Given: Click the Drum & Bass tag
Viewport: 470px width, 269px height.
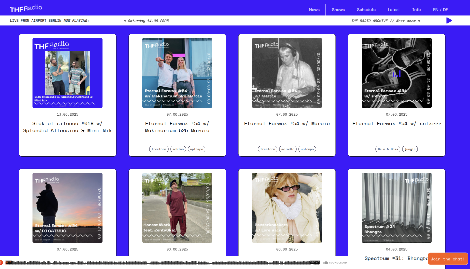Looking at the screenshot, I should tap(387, 149).
